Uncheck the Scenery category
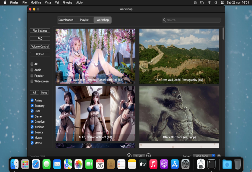This screenshot has width=252, height=172. tap(32, 106)
